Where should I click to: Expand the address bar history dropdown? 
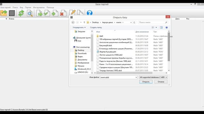[x=131, y=22]
